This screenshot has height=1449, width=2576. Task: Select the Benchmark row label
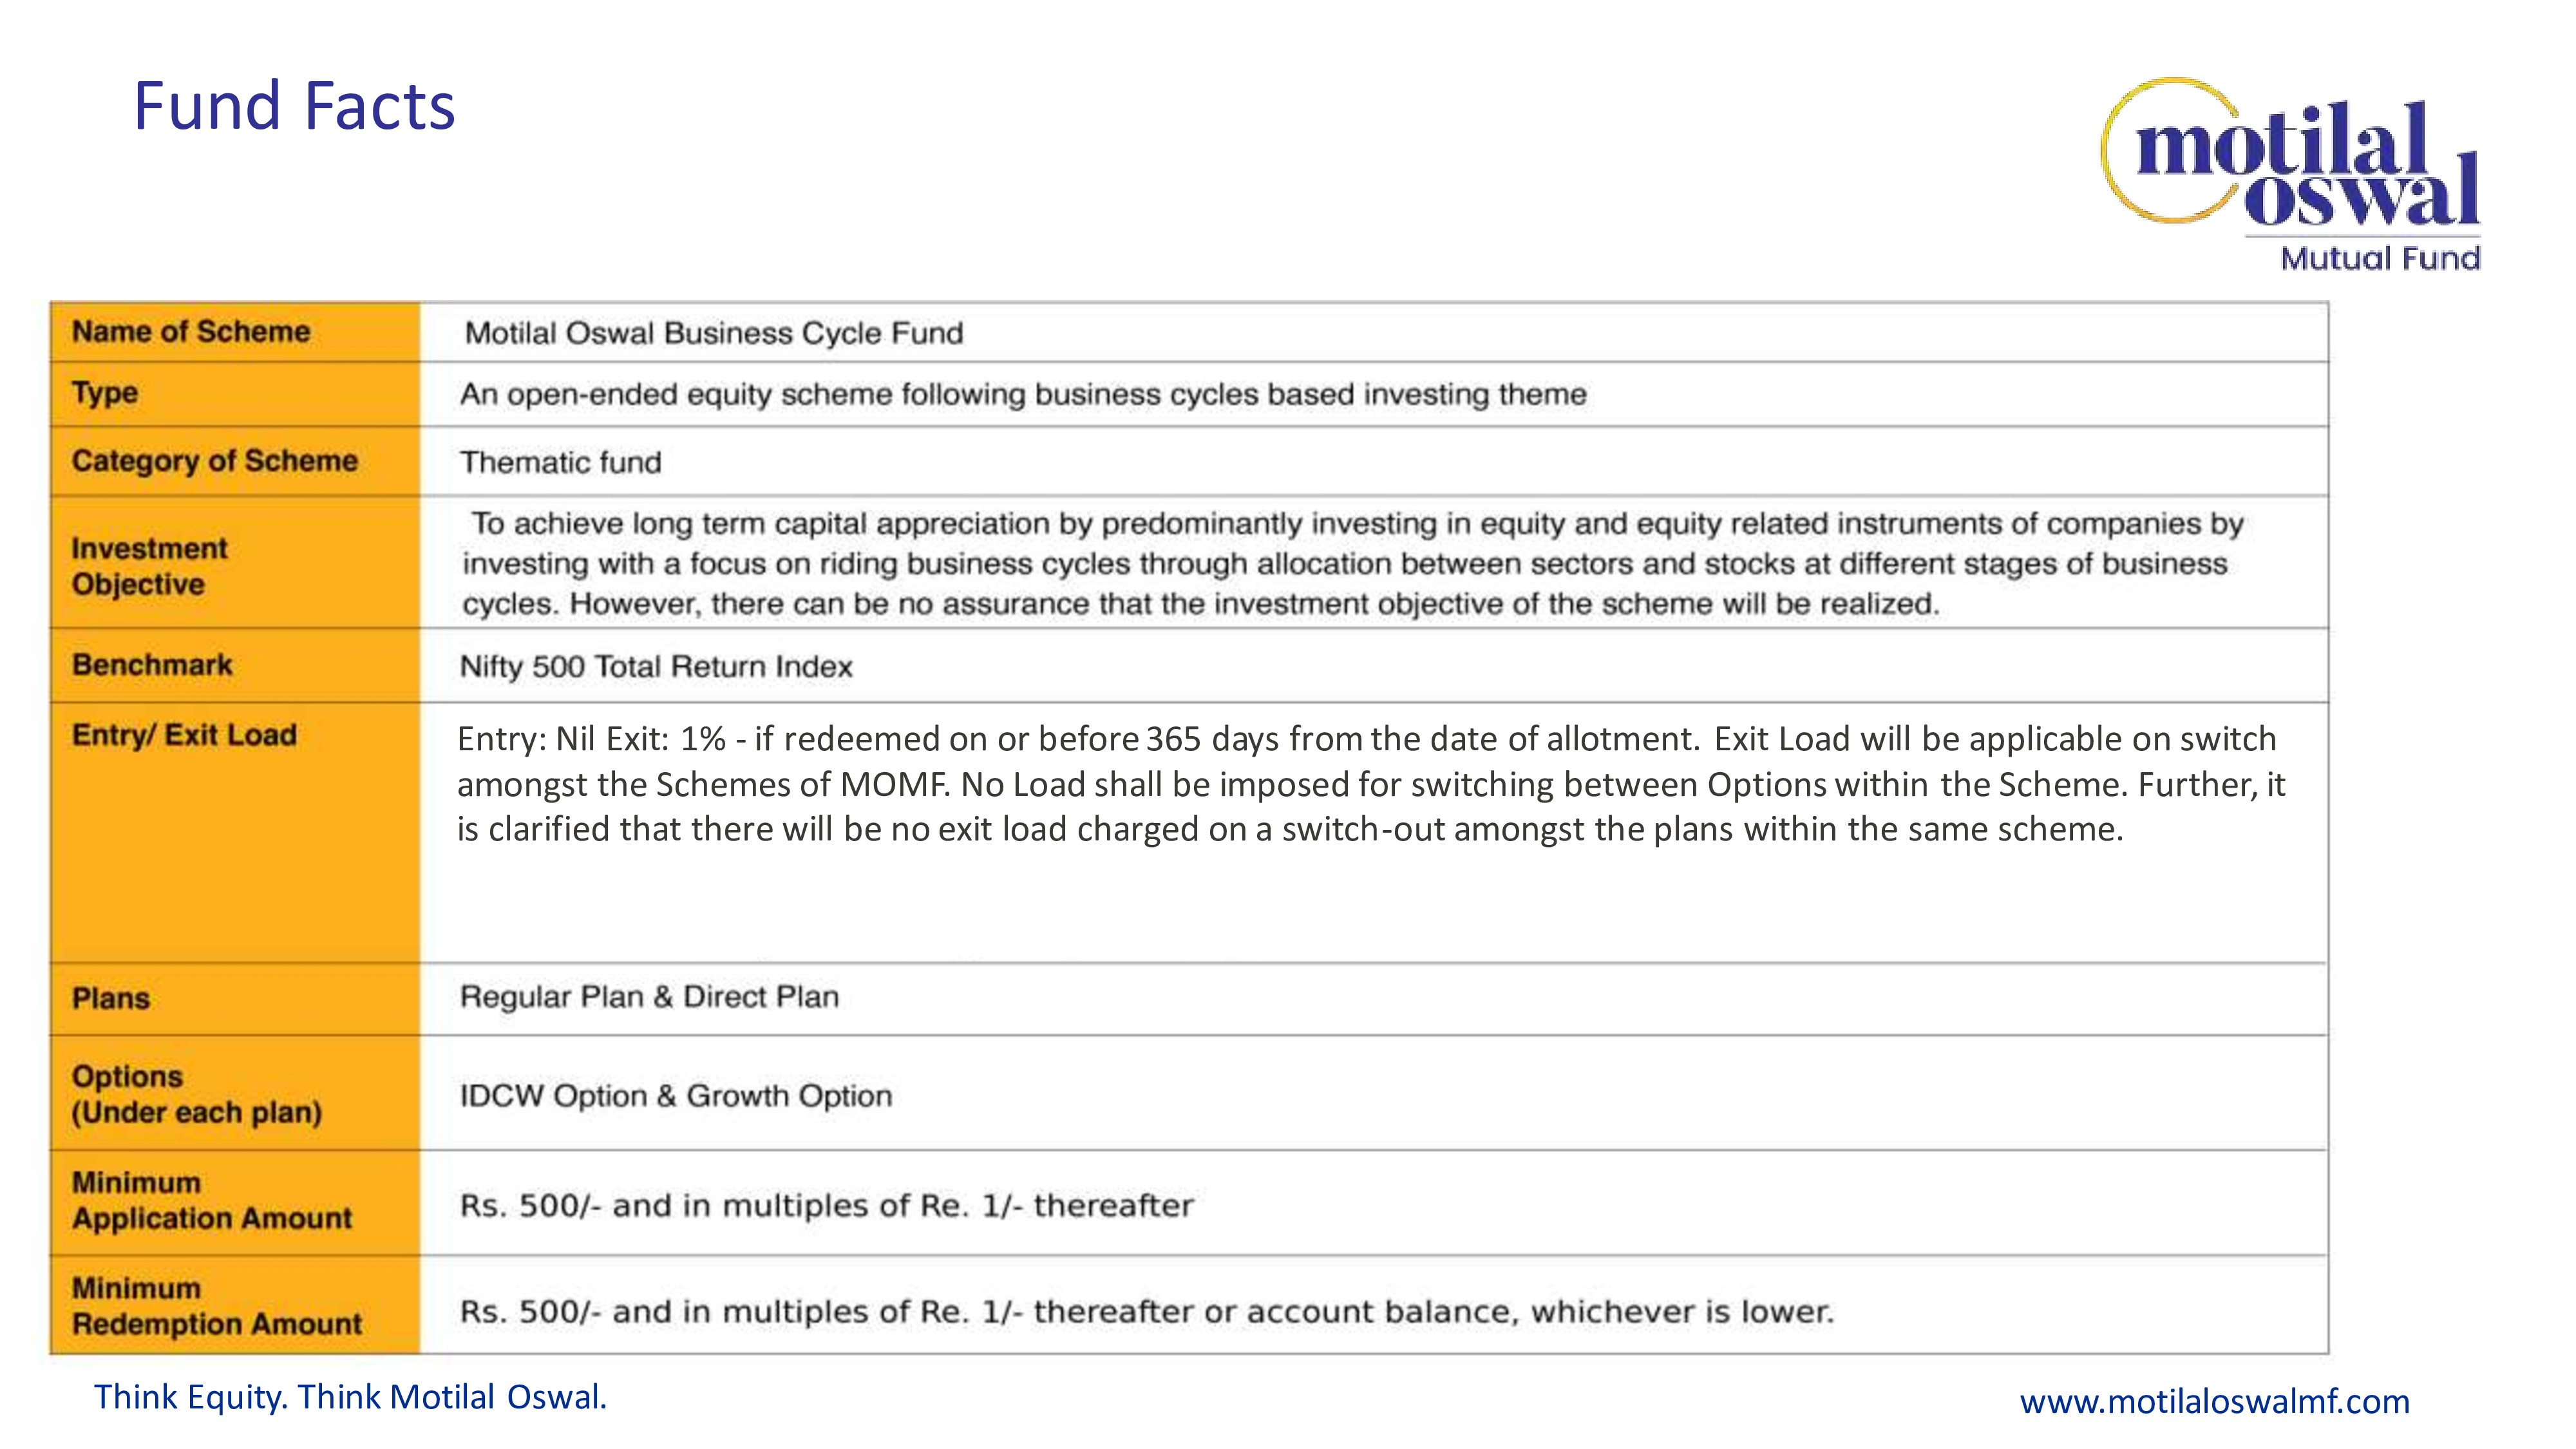(x=152, y=665)
